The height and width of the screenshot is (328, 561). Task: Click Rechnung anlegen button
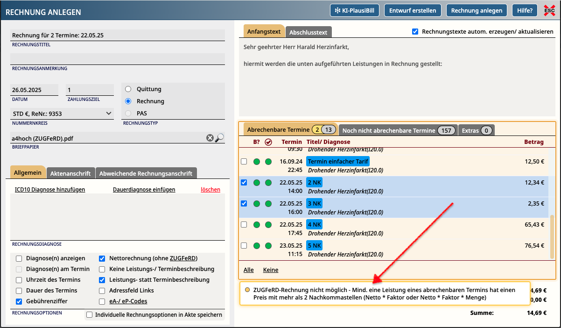(477, 10)
